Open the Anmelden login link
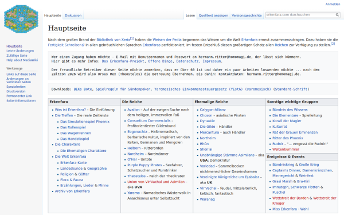The height and width of the screenshot is (215, 344). [x=333, y=4]
